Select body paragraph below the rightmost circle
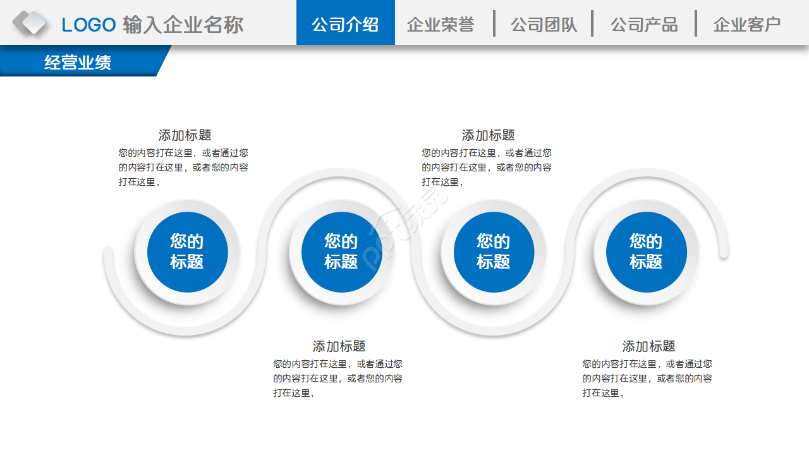The width and height of the screenshot is (809, 455). click(x=647, y=379)
